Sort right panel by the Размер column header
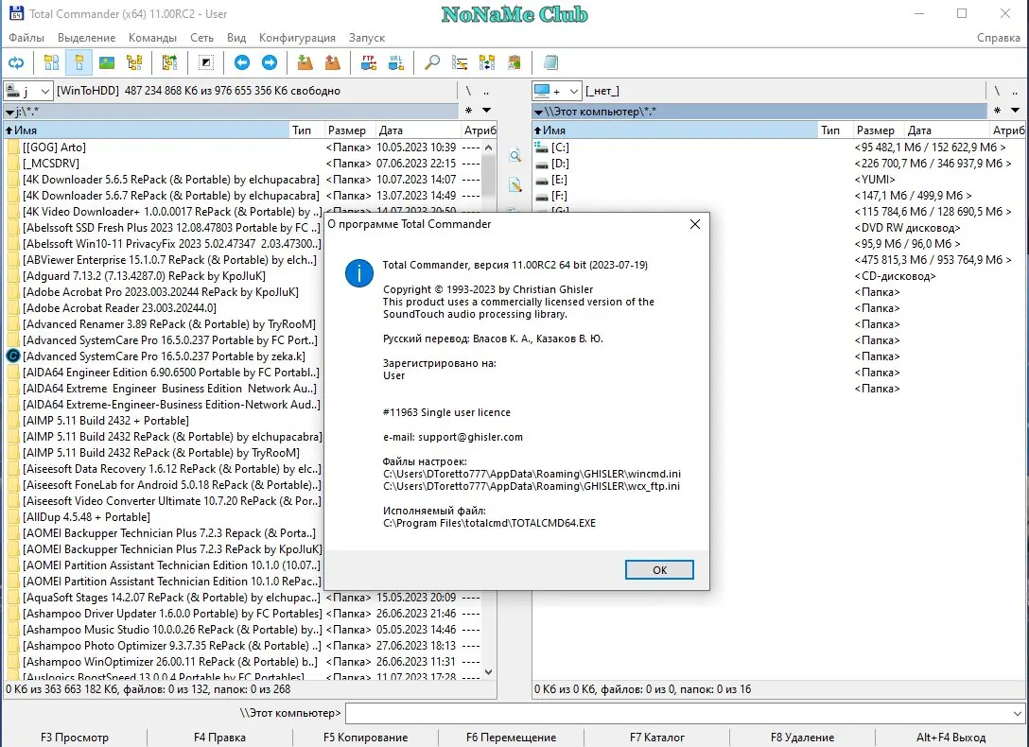Screen dimensions: 1029x747 (x=880, y=130)
